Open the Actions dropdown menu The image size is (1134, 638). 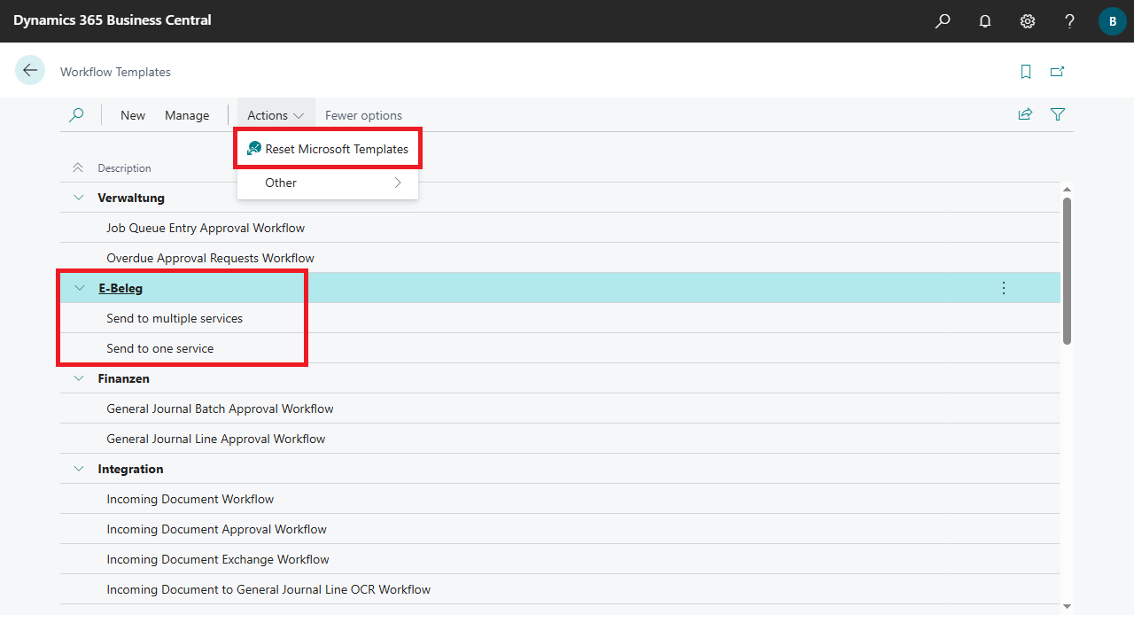click(x=276, y=115)
